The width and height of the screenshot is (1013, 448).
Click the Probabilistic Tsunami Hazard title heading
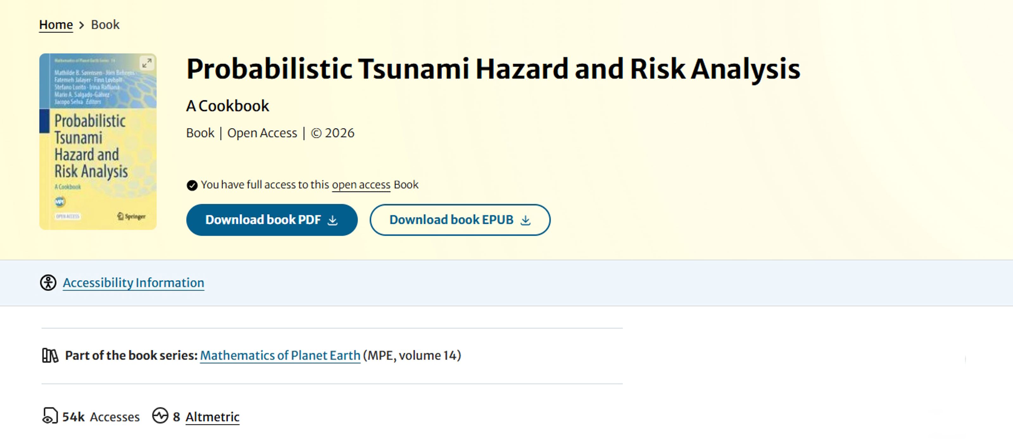click(x=493, y=69)
